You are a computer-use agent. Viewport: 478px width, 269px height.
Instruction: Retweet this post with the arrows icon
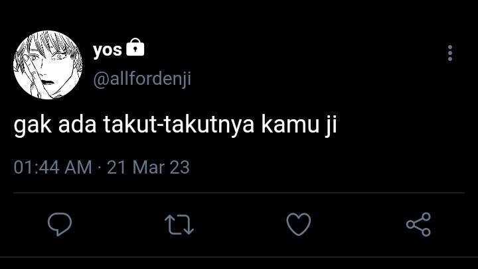(x=179, y=225)
